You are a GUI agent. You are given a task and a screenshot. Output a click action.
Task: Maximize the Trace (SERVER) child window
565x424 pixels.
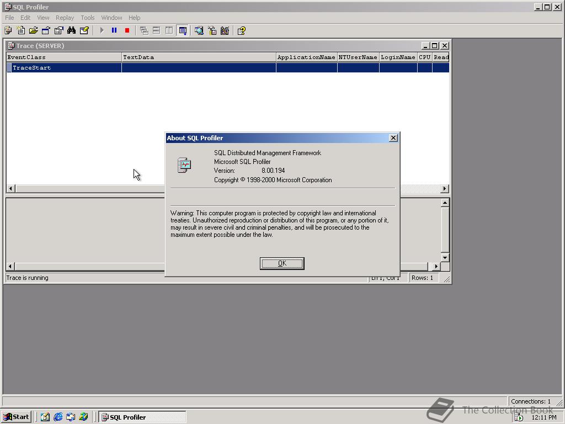(x=435, y=46)
